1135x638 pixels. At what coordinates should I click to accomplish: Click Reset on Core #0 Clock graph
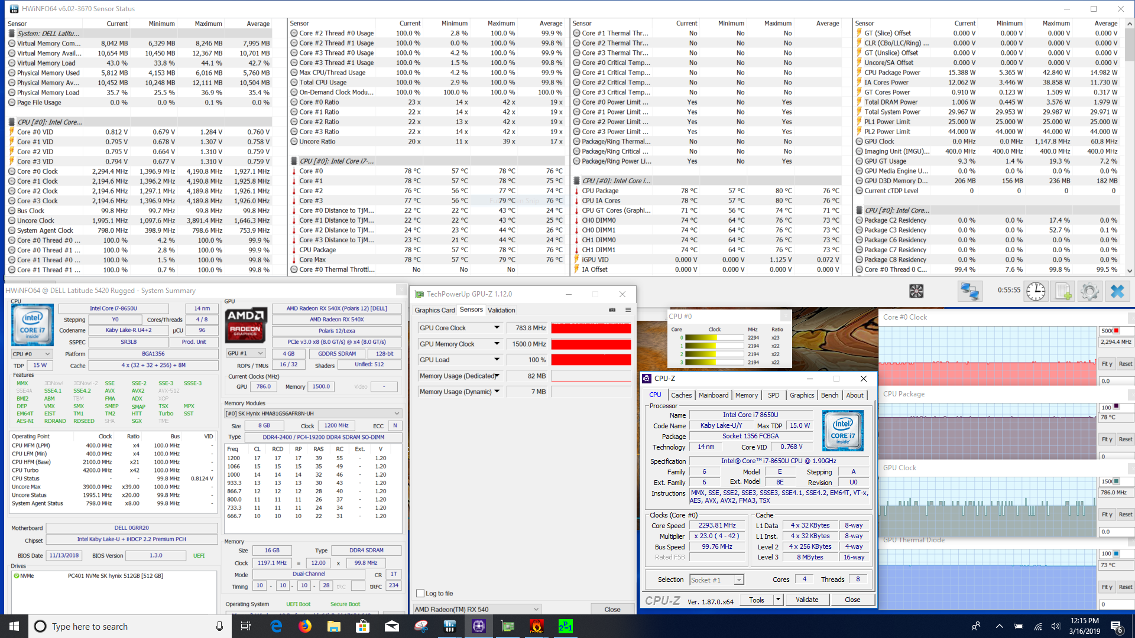1125,364
